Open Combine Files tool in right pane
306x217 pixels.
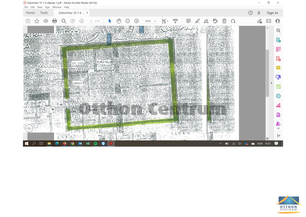click(278, 77)
